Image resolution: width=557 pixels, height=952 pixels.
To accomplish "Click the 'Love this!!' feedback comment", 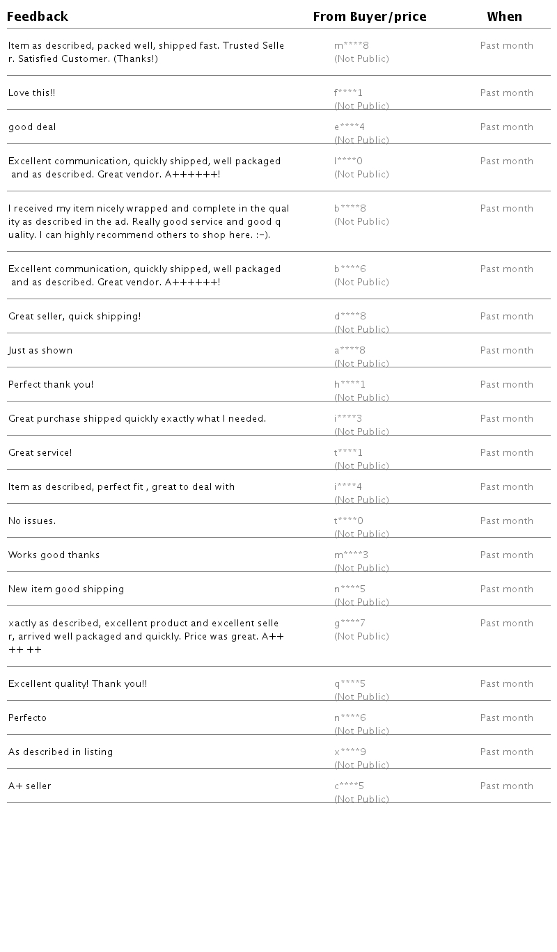I will (x=32, y=93).
